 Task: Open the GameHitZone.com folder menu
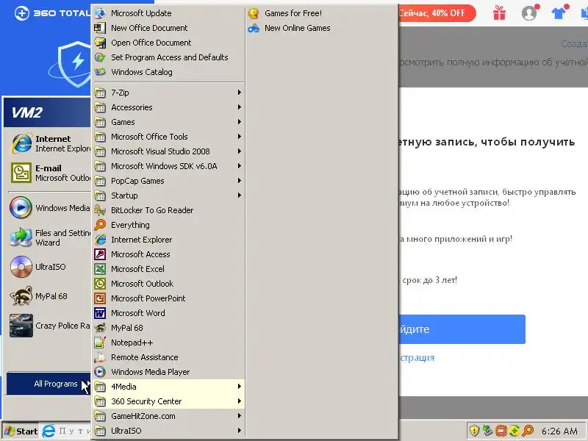pyautogui.click(x=169, y=416)
